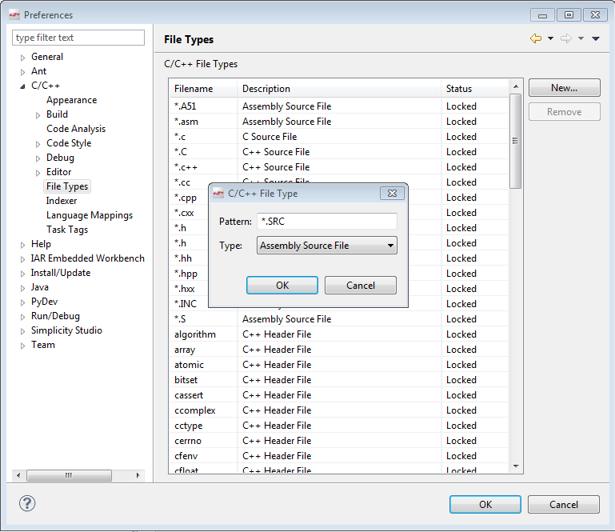Select the algorithm header row
This screenshot has height=532, width=615.
tap(339, 334)
